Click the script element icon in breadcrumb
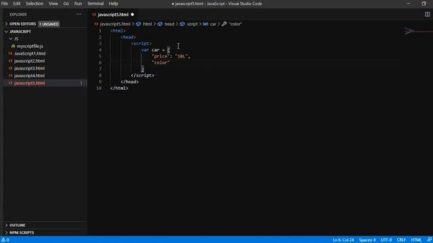This screenshot has height=243, width=433. click(182, 24)
